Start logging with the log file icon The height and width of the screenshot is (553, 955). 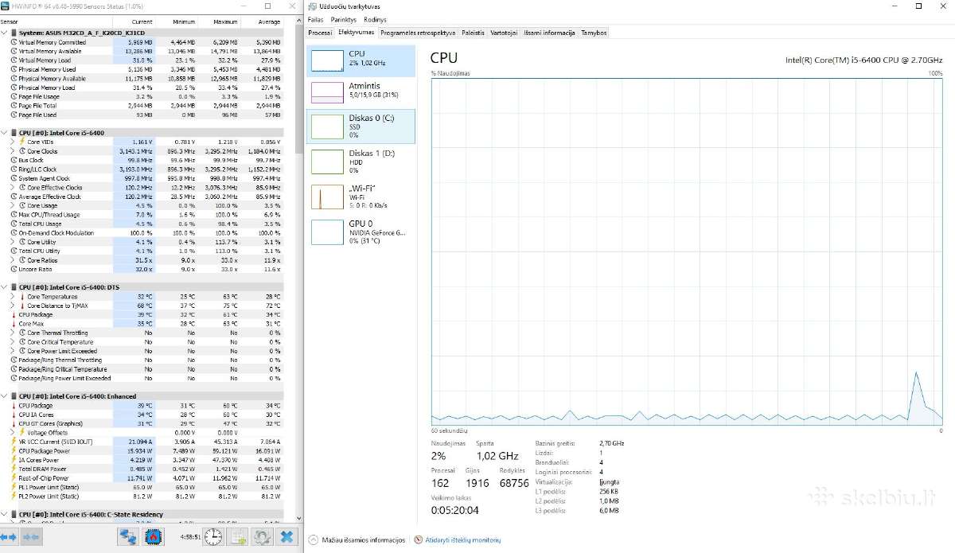[238, 536]
